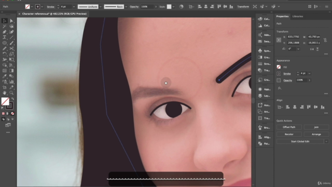Viewport: 332px width, 187px height.
Task: Open rotation angle dropdown in Transform
Action: (x=298, y=49)
